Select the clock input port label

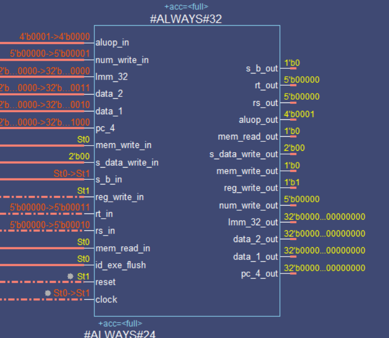[106, 300]
